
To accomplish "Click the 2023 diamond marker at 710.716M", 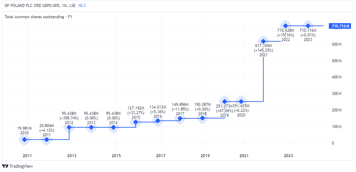I will click(x=308, y=26).
